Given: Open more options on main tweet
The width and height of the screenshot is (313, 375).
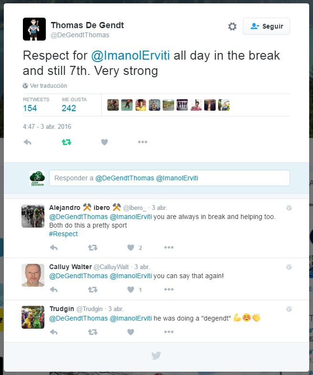Looking at the screenshot, I should (x=142, y=142).
